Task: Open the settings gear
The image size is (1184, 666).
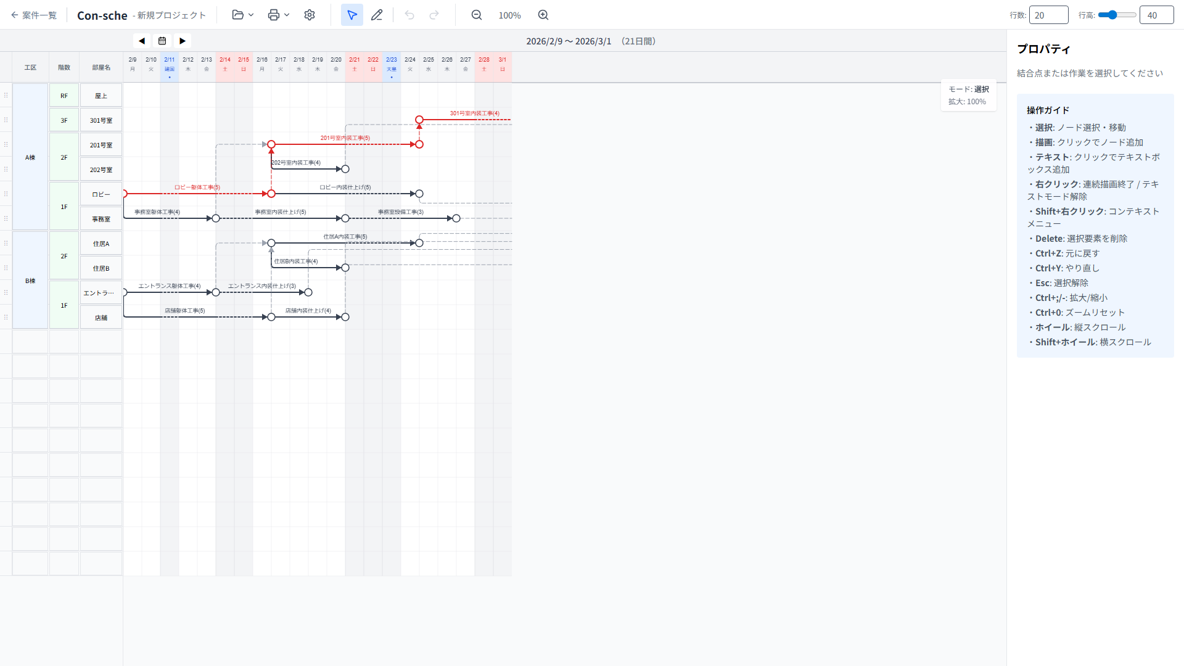Action: click(x=310, y=15)
